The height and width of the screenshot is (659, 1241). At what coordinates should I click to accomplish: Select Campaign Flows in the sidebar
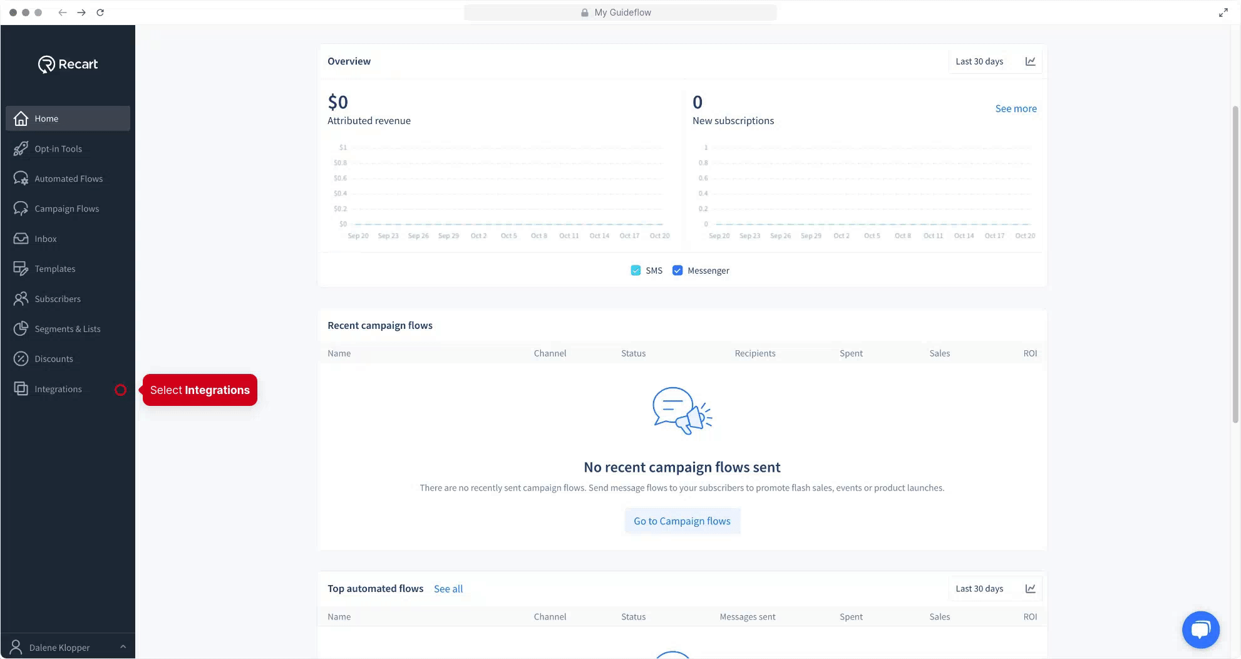tap(66, 208)
